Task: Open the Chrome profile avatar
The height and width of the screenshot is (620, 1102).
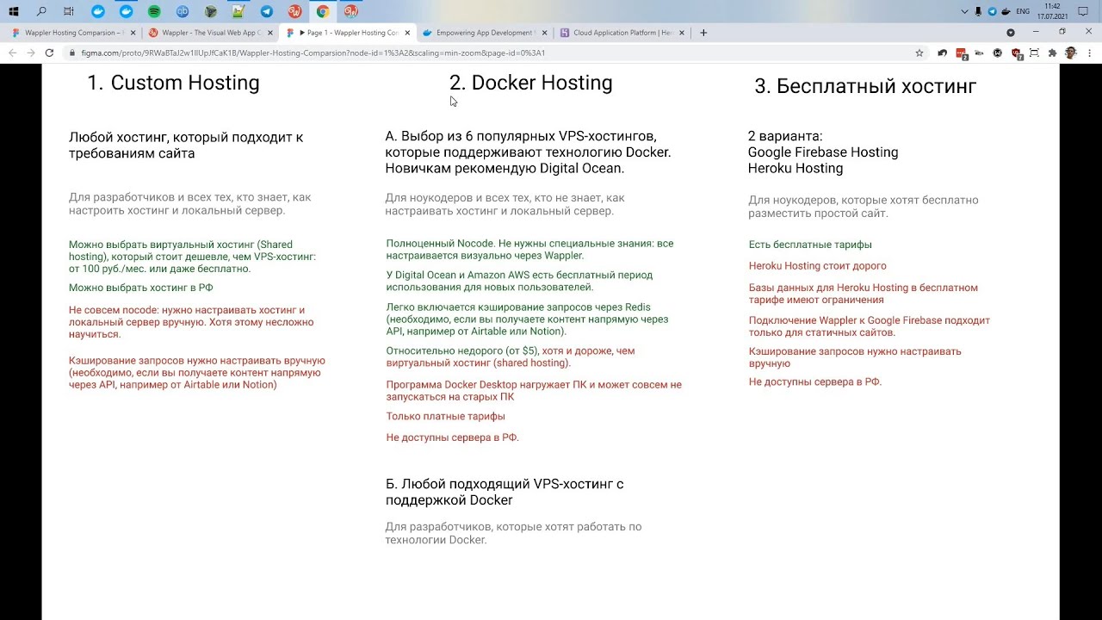Action: click(1071, 53)
